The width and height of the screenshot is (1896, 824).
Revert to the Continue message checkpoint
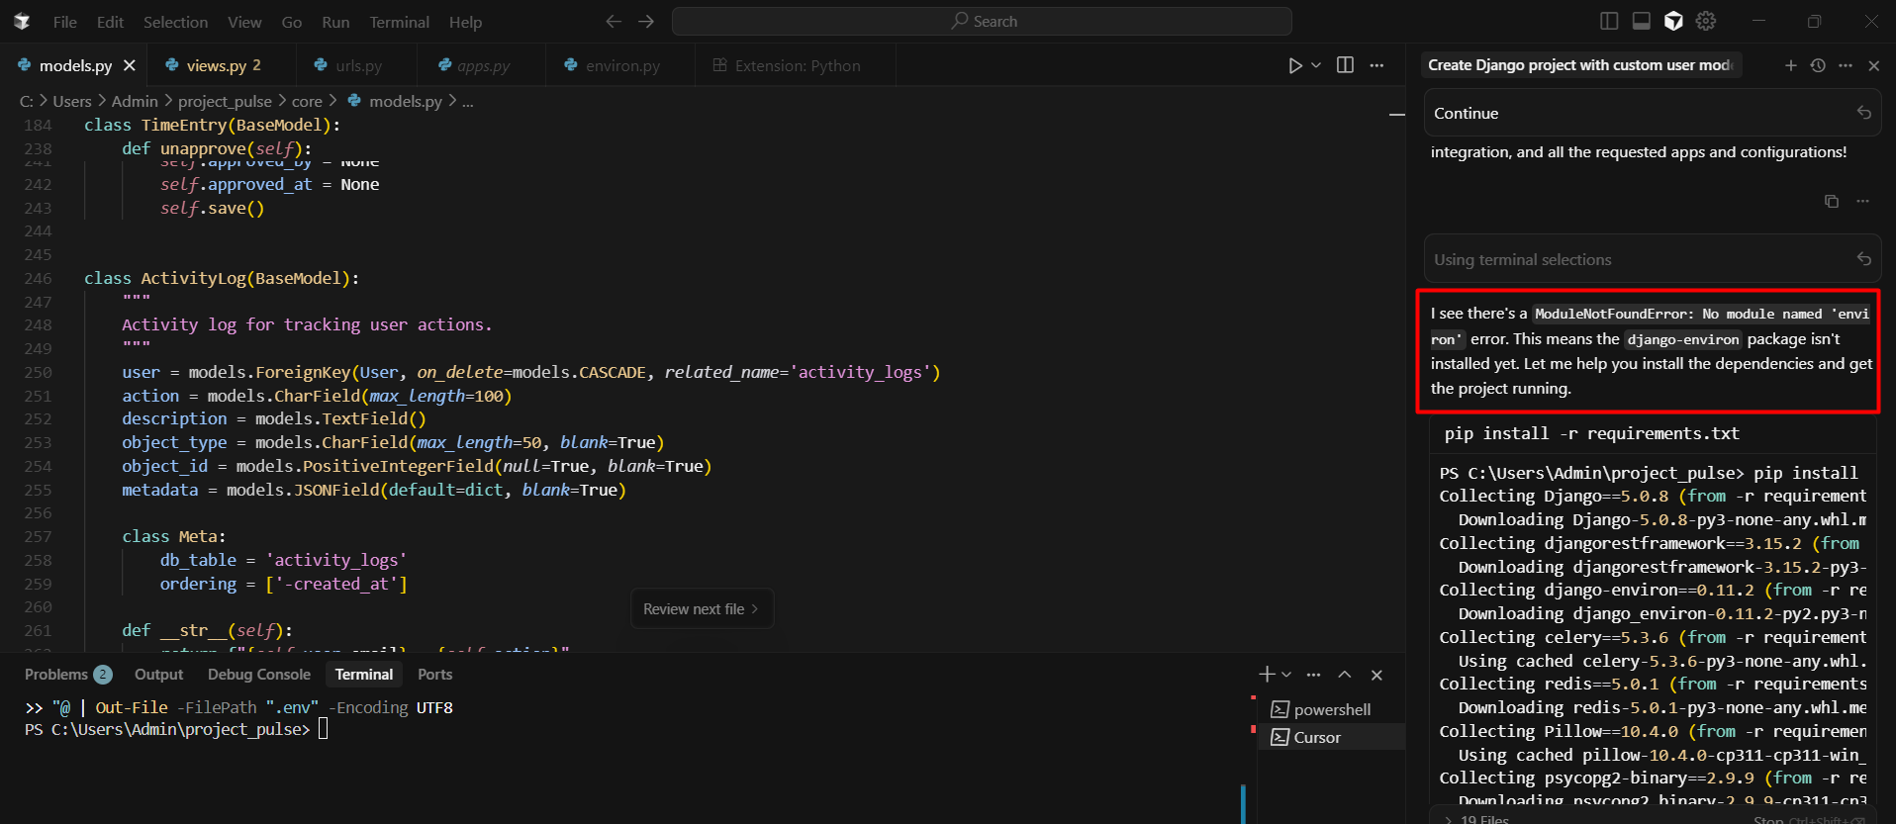pos(1863,113)
